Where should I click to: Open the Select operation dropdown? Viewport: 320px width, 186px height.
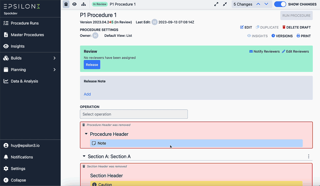tap(134, 114)
